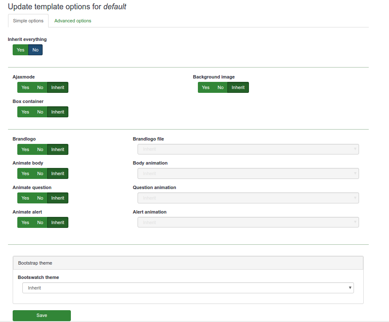Select the Simple options tab

(x=28, y=21)
